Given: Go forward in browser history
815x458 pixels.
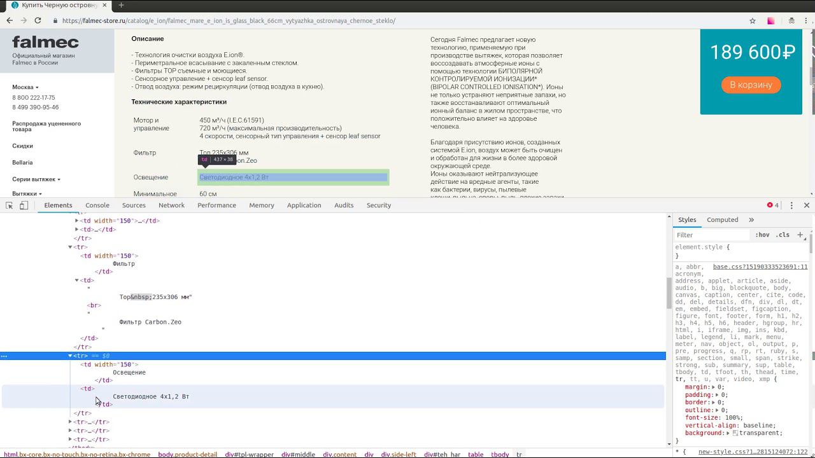Looking at the screenshot, I should pos(24,20).
